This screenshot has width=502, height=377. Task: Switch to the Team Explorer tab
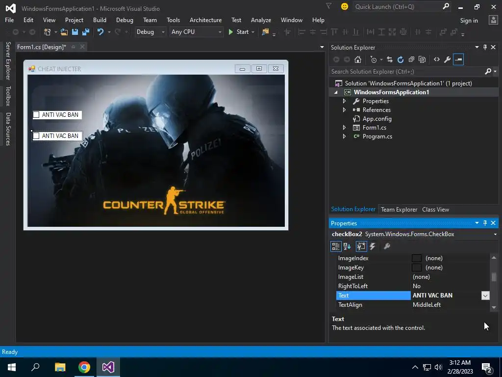click(x=399, y=209)
